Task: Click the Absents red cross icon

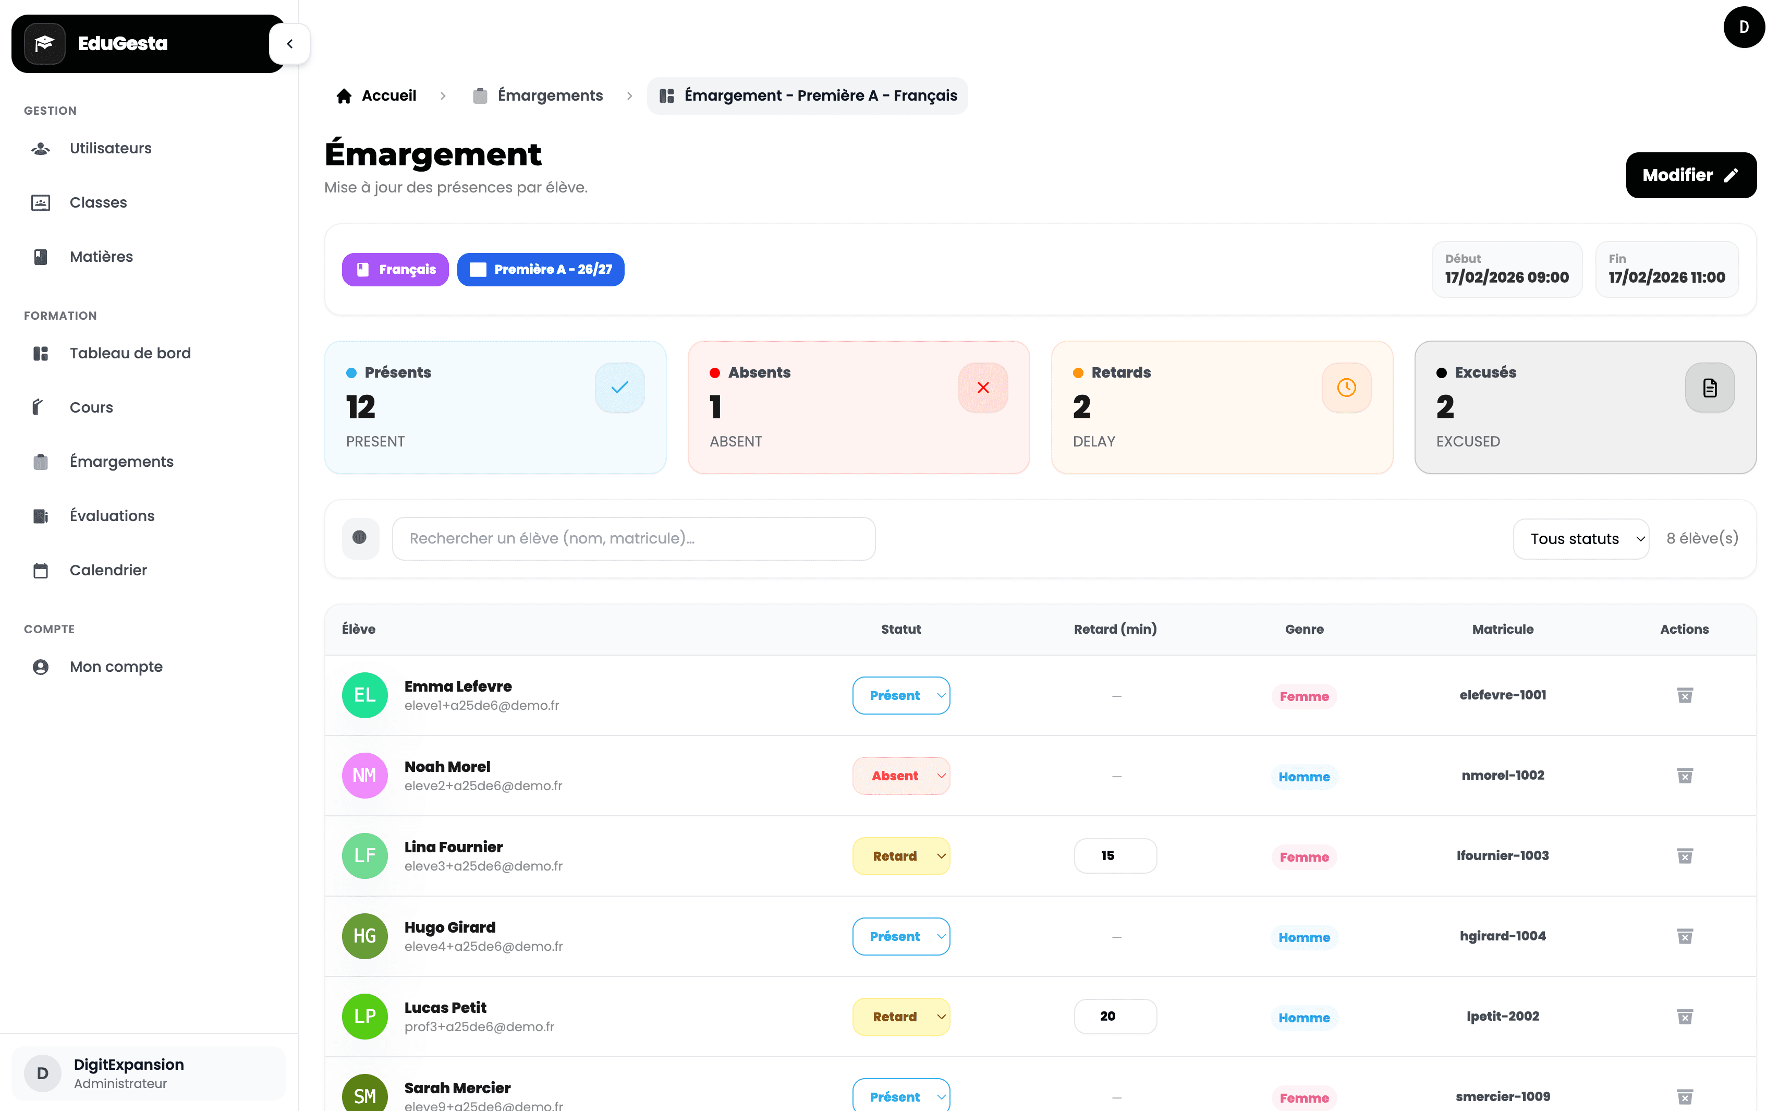Action: (x=983, y=387)
